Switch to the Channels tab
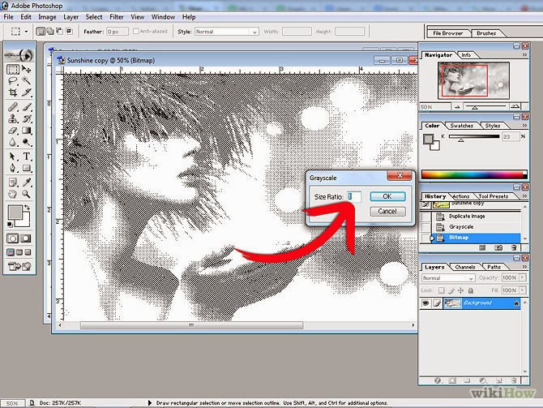Viewport: 543px width, 408px height. point(464,267)
